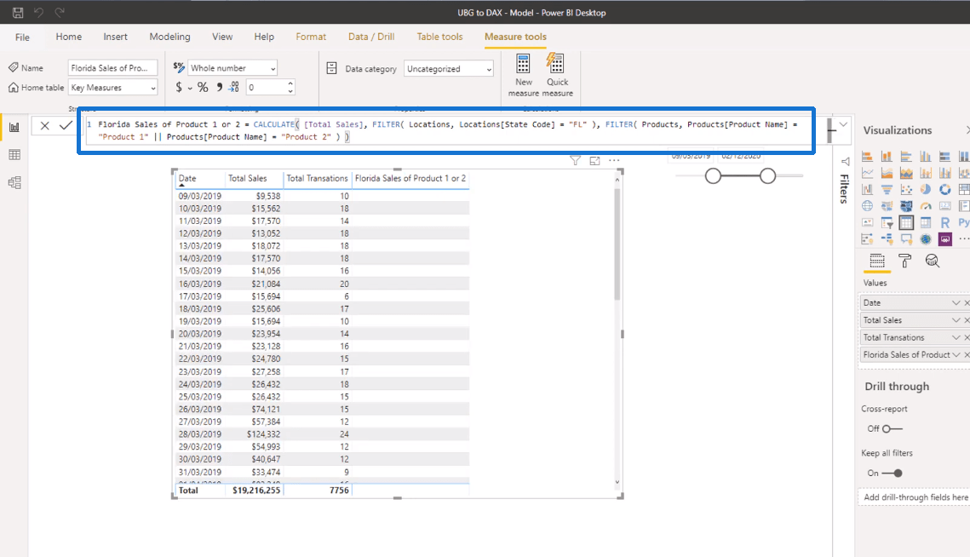Viewport: 970px width, 557px height.
Task: Click the Focus mode icon above the table
Action: coord(594,161)
